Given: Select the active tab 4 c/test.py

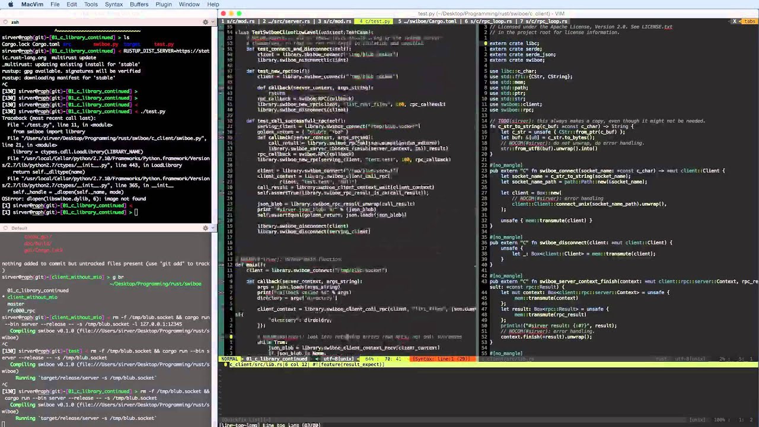Looking at the screenshot, I should pyautogui.click(x=374, y=21).
